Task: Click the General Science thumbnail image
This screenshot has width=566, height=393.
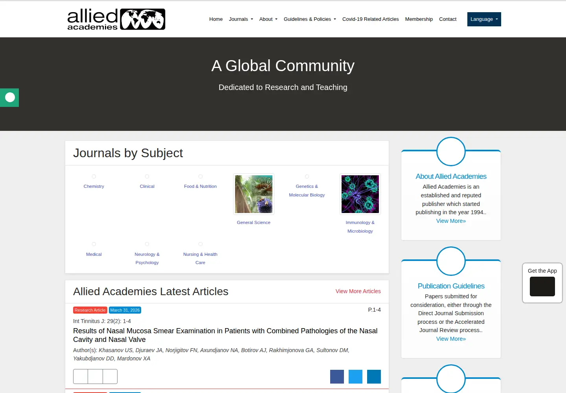Action: pos(254,194)
